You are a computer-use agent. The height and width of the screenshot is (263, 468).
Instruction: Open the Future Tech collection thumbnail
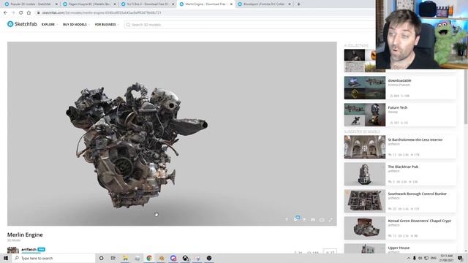click(x=365, y=115)
